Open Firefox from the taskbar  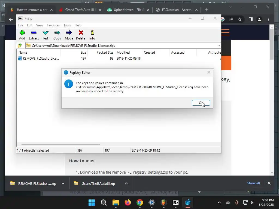[x=128, y=202]
